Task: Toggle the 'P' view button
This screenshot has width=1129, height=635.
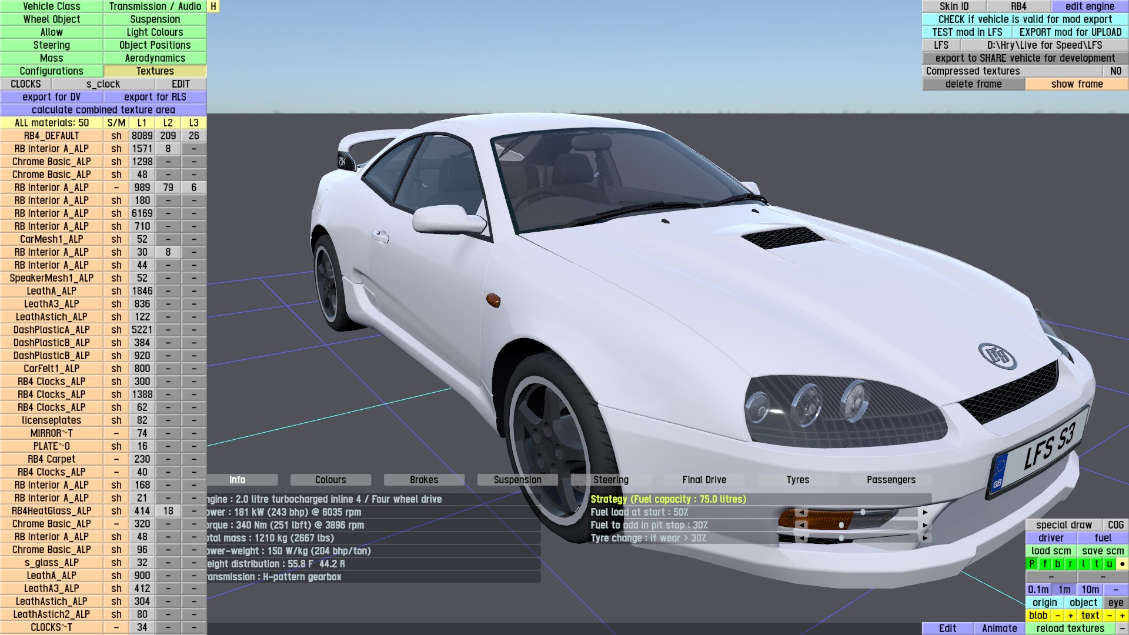Action: point(1031,564)
